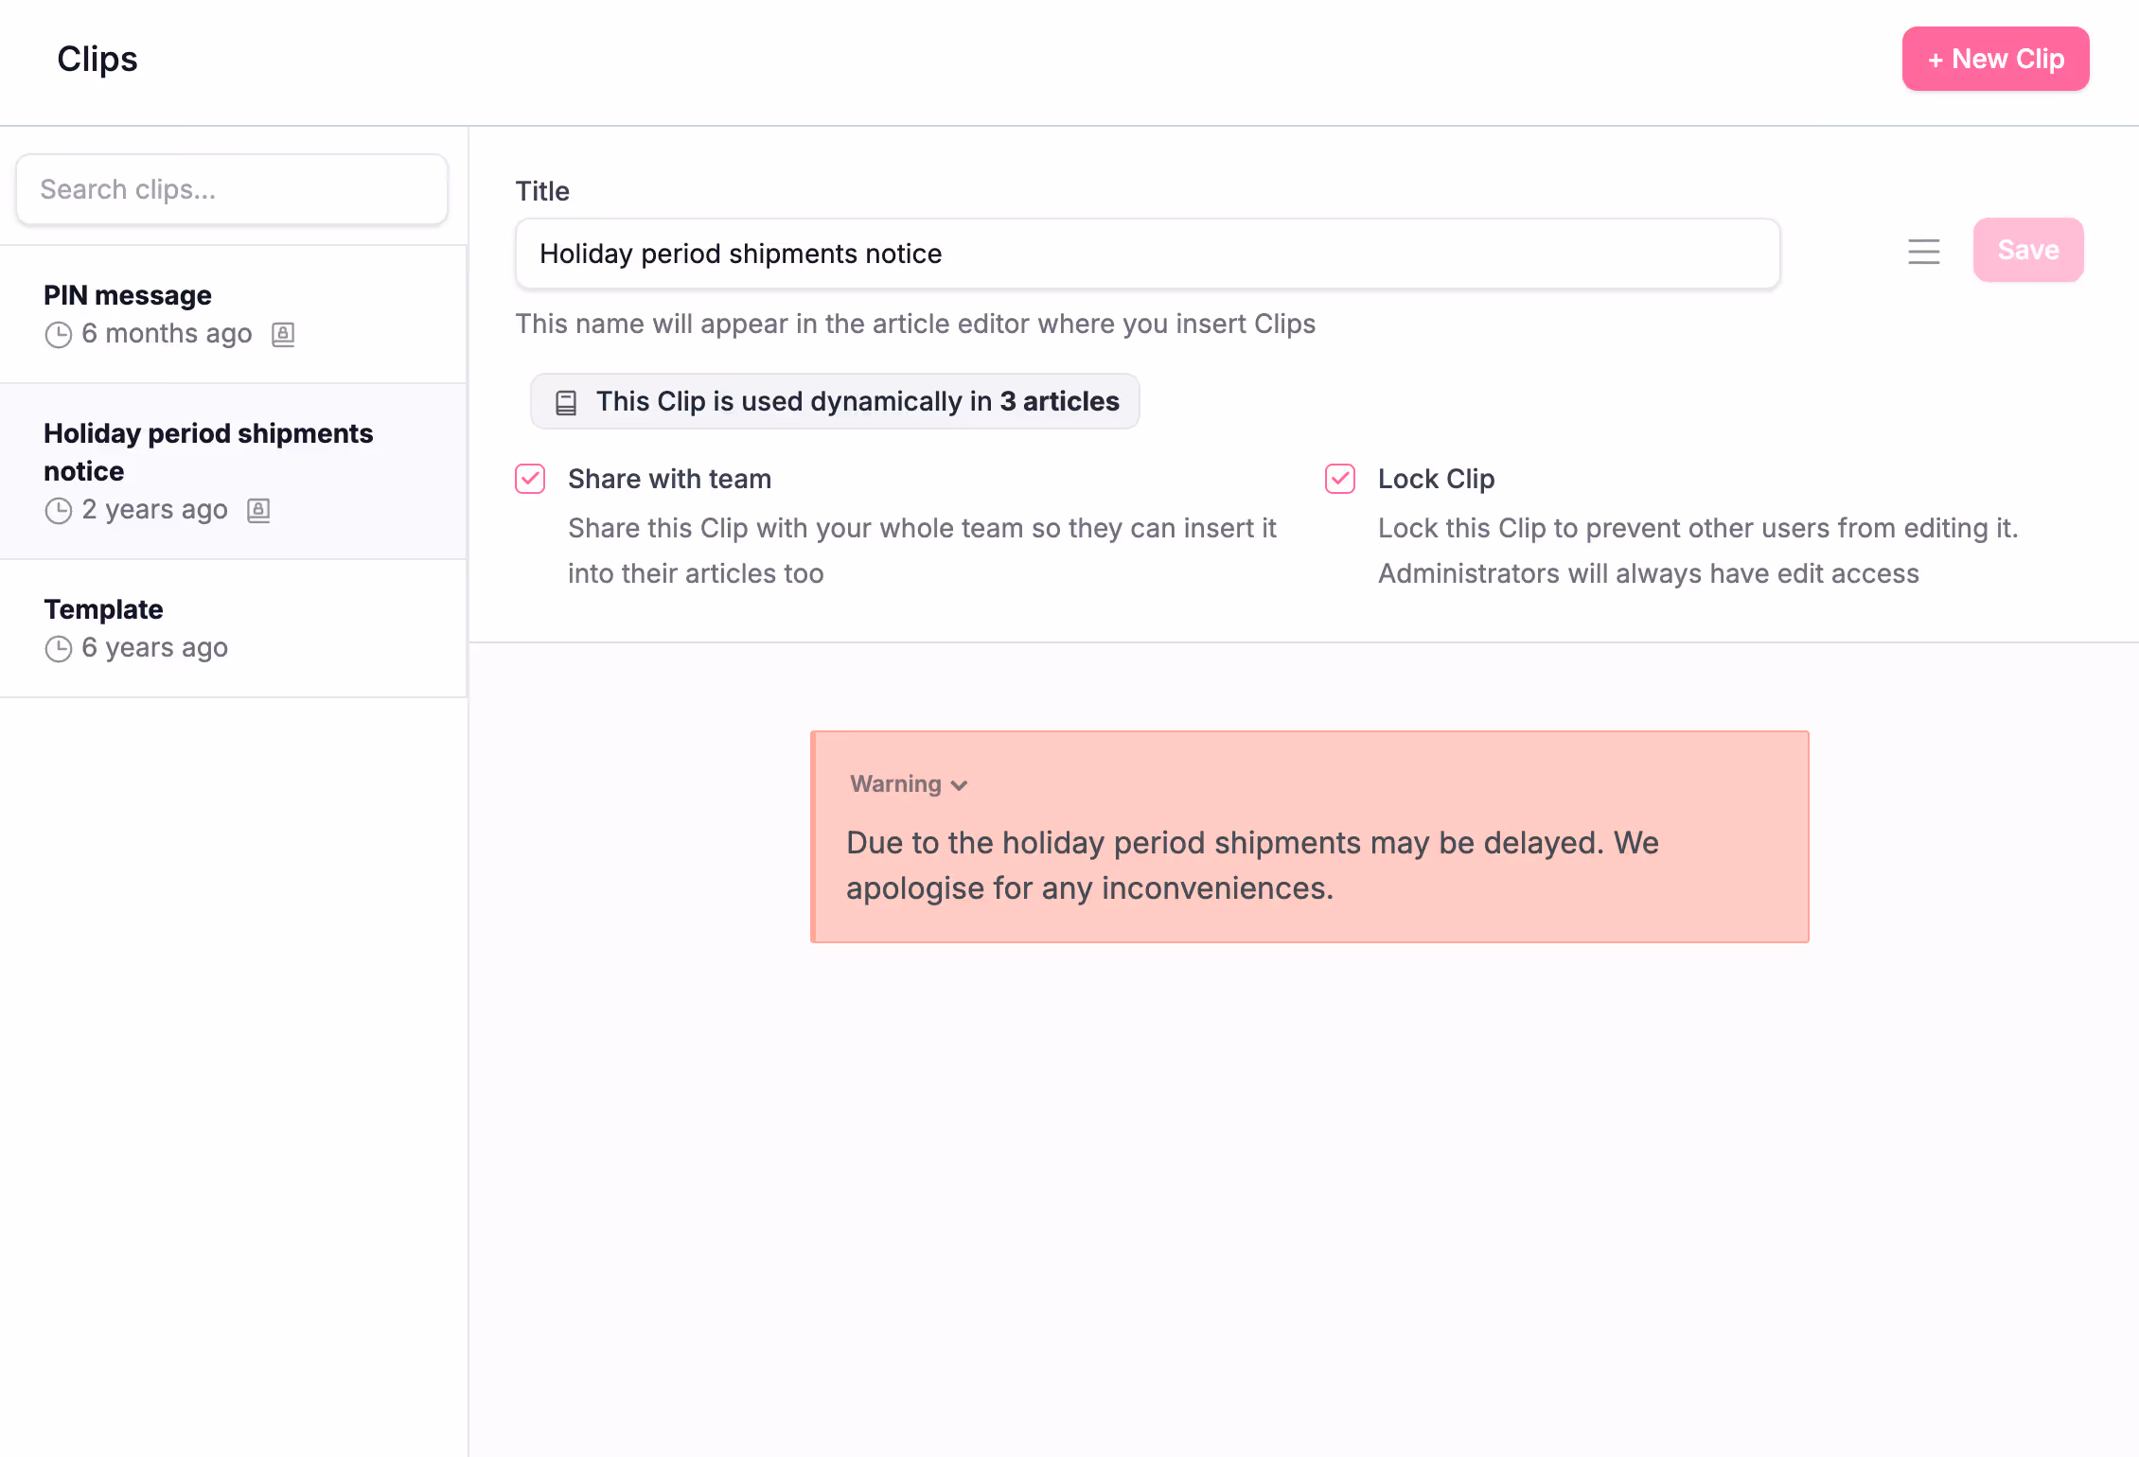Click clock icon next to 2 years ago

59,511
